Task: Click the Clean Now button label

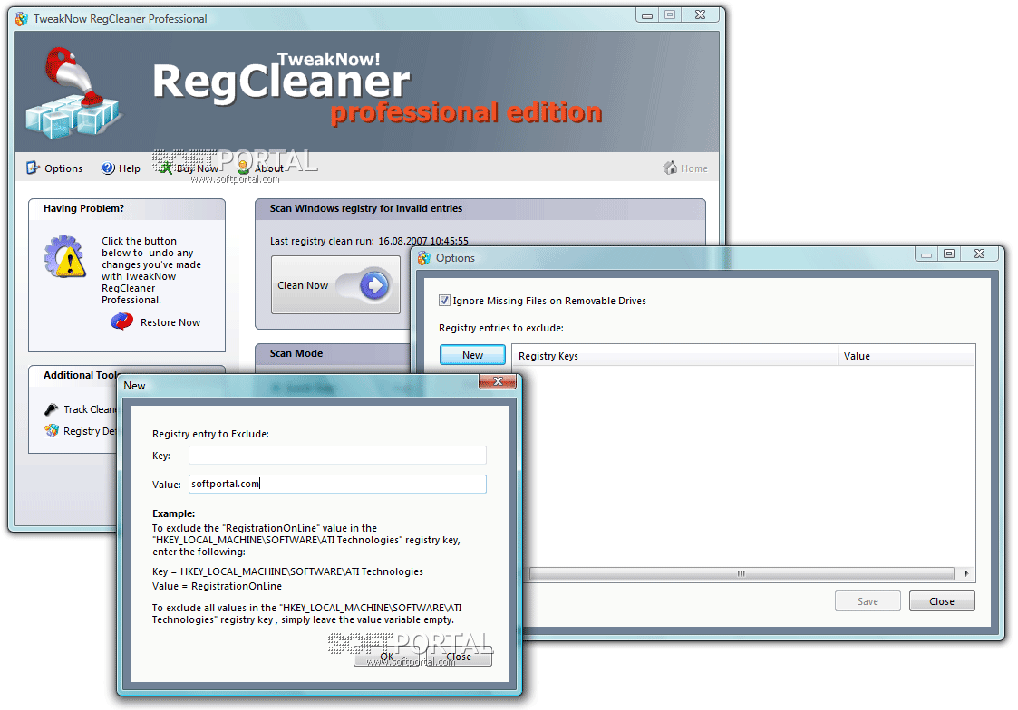Action: (x=303, y=285)
